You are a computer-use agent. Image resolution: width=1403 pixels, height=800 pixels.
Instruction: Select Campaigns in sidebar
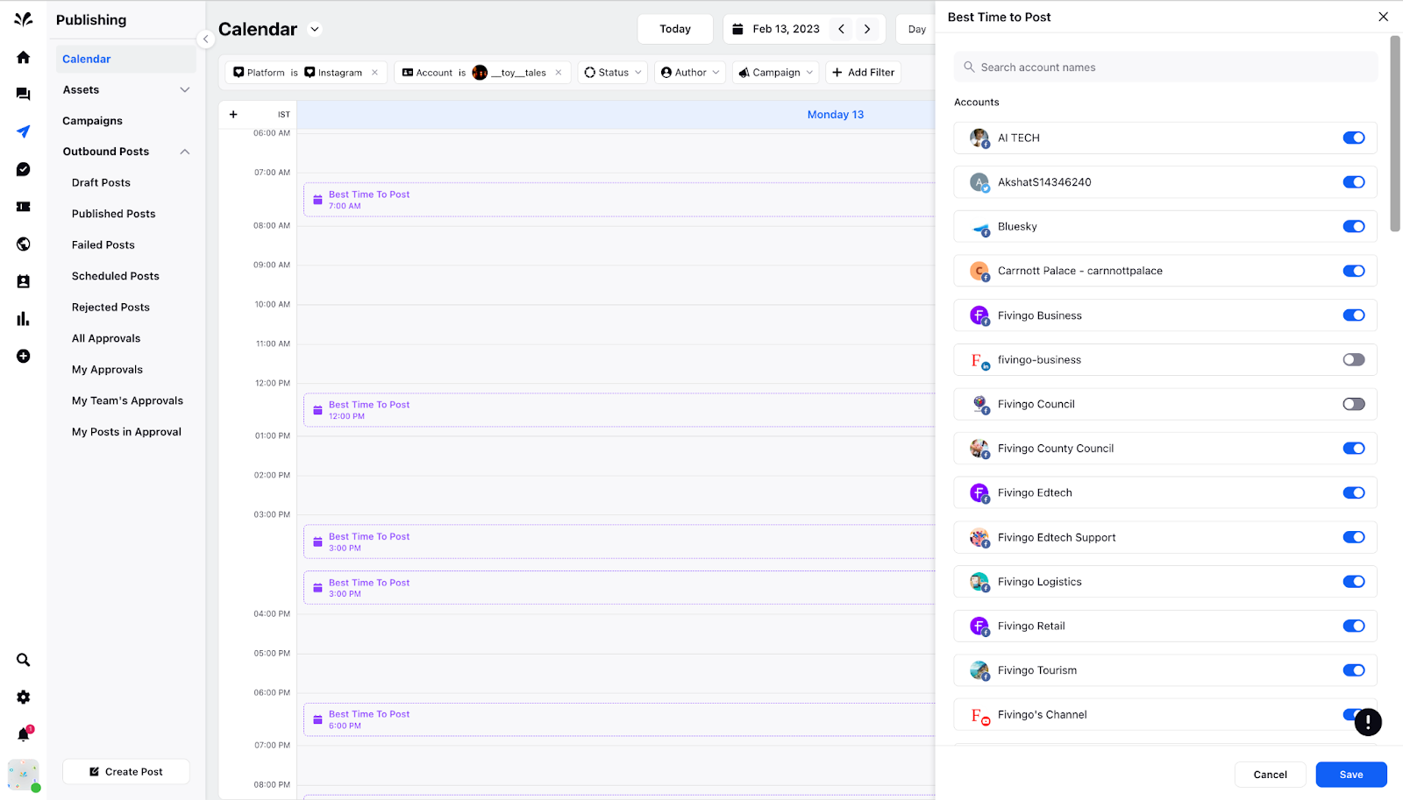(92, 121)
